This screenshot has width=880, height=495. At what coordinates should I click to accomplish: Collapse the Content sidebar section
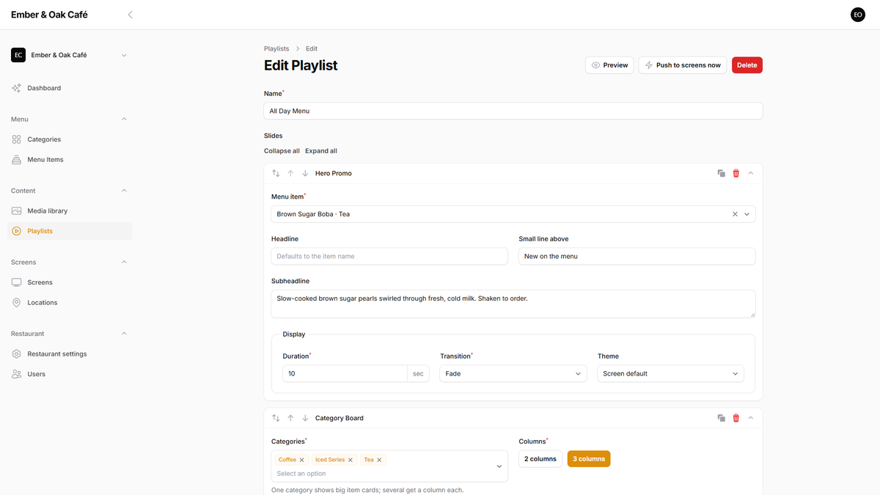click(x=124, y=191)
